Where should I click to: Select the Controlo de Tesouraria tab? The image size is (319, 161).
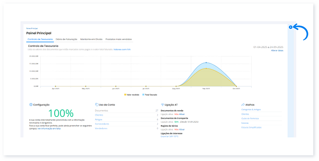click(x=39, y=39)
